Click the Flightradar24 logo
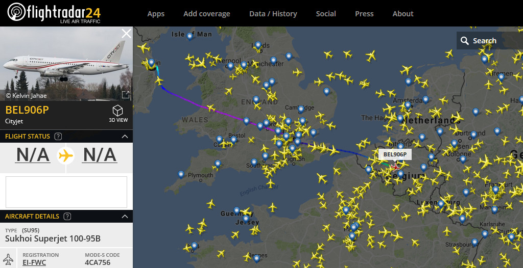 point(54,13)
